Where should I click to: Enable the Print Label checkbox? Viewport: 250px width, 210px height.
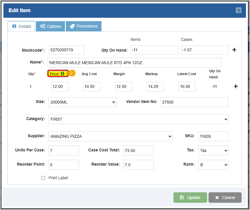coord(43,178)
